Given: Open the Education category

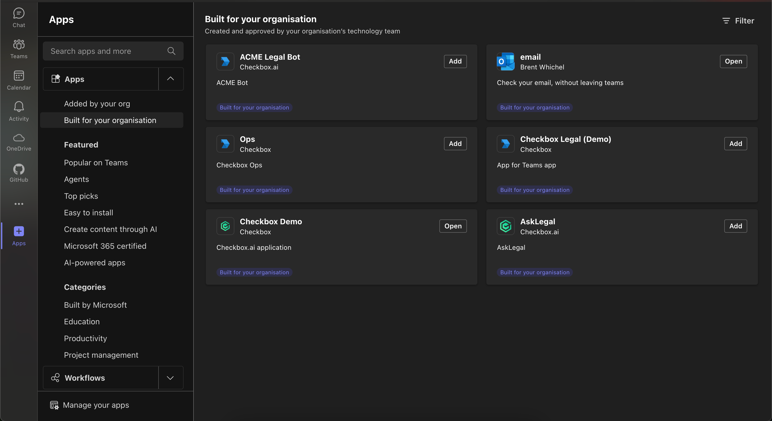Looking at the screenshot, I should click(82, 321).
